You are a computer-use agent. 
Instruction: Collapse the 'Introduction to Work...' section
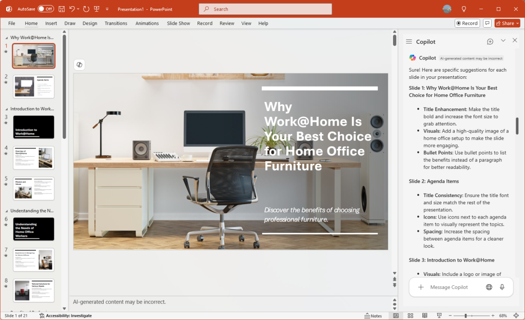click(x=6, y=109)
